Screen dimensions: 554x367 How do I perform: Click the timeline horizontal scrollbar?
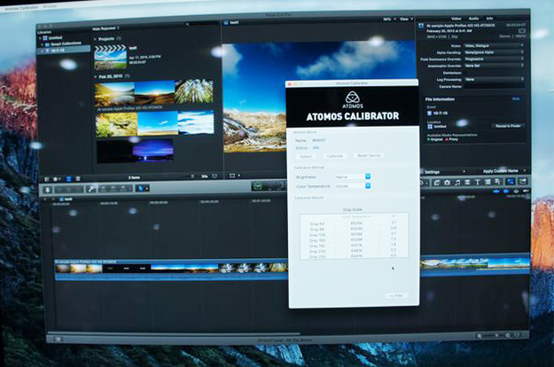tap(173, 332)
